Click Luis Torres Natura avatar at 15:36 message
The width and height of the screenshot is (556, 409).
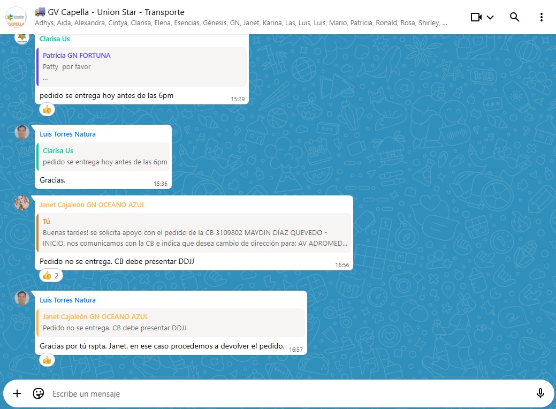[x=22, y=133]
